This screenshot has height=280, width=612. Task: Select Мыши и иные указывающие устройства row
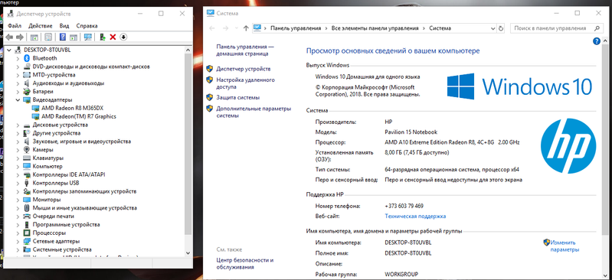point(85,208)
